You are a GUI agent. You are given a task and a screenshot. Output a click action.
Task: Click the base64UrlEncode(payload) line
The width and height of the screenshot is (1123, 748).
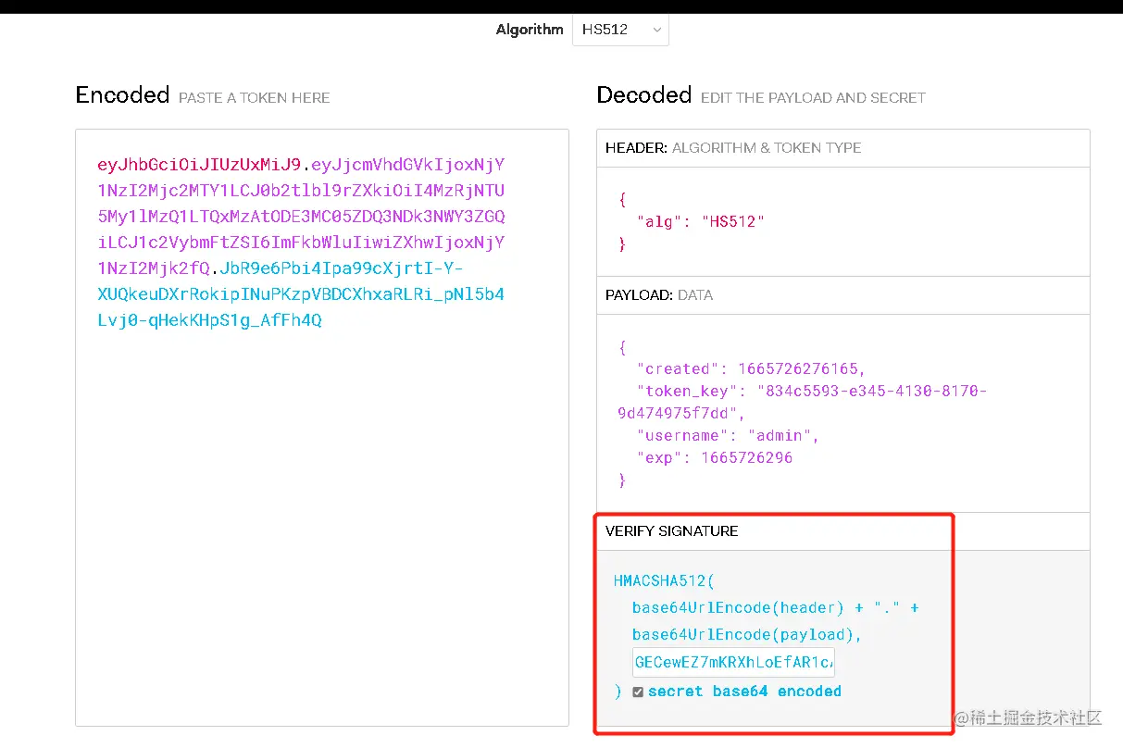pyautogui.click(x=747, y=634)
